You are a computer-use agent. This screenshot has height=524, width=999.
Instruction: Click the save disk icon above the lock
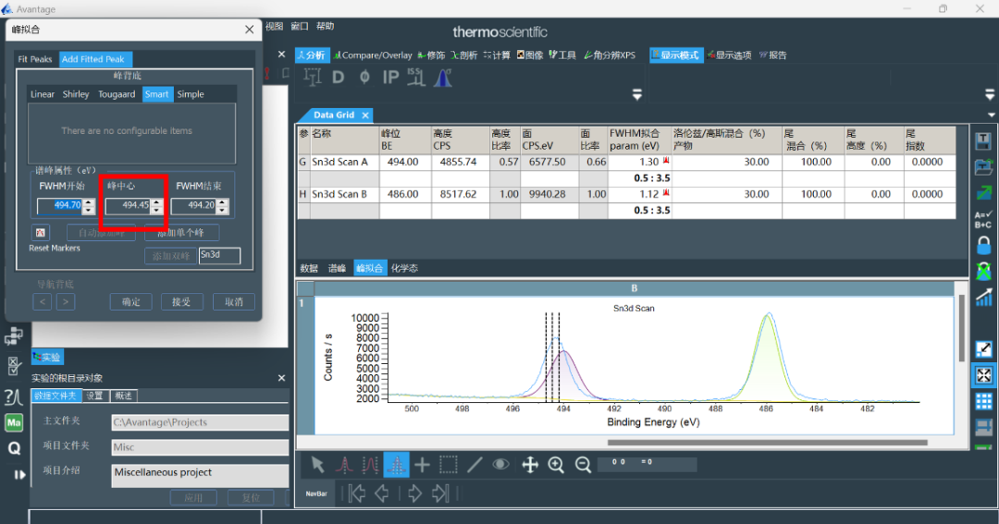(x=984, y=140)
